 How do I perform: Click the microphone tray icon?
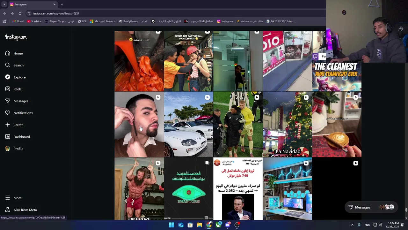click(359, 225)
